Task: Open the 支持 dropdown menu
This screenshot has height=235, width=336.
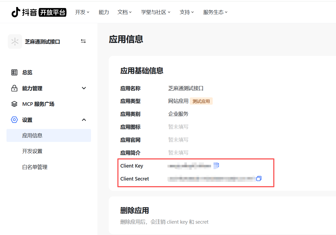Action: click(x=187, y=12)
